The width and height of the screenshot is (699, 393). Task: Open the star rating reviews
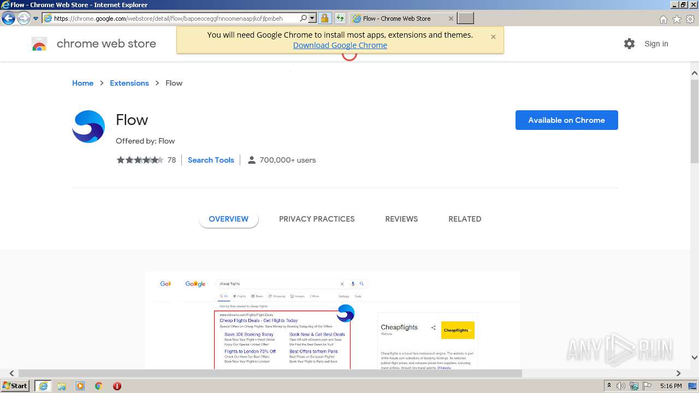point(140,160)
